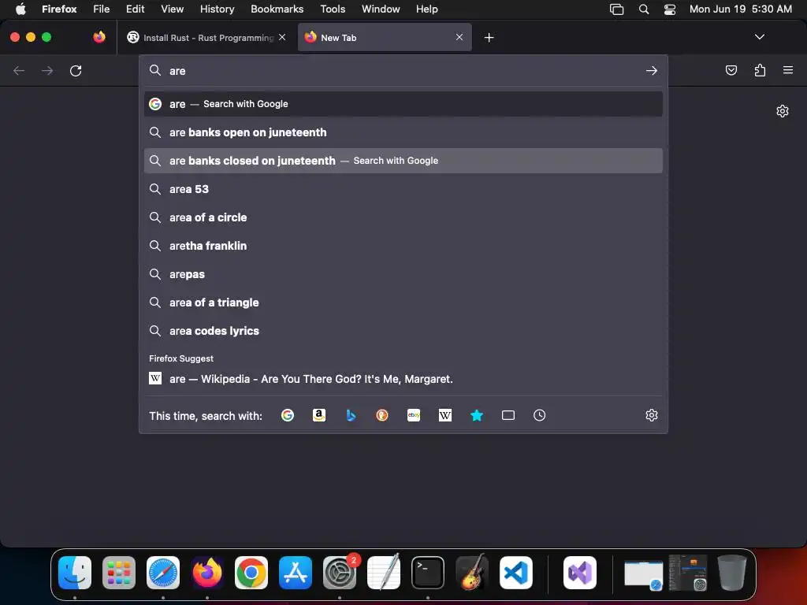Open the History menu
The image size is (807, 605).
(x=217, y=9)
